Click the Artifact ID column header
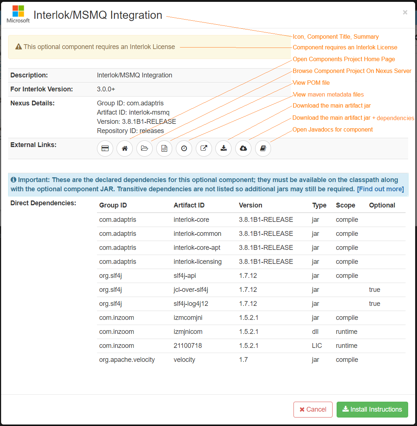The height and width of the screenshot is (426, 417). pyautogui.click(x=189, y=205)
